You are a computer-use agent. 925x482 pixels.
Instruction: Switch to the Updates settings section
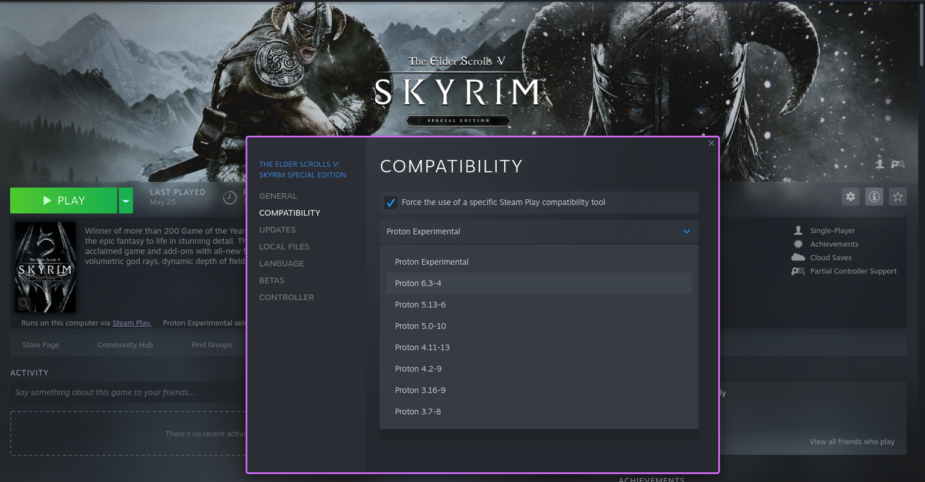point(277,229)
